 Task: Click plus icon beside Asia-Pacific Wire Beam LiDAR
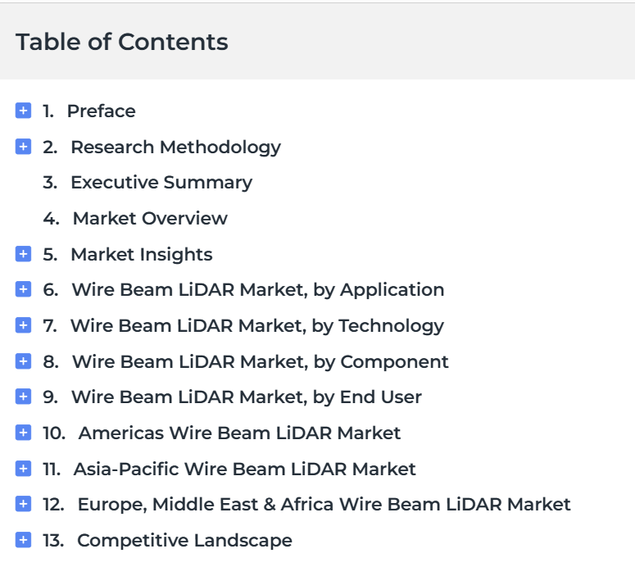tap(23, 469)
